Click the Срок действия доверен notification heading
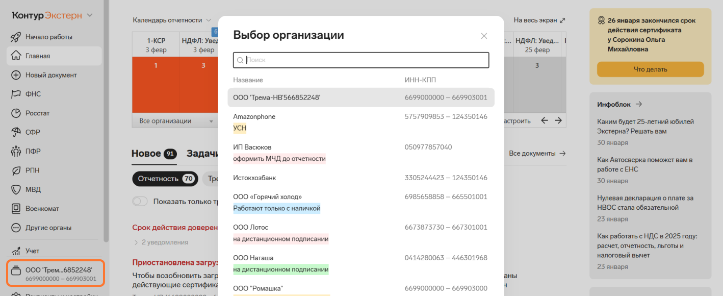Viewport: 723px width, 296px height. point(175,228)
